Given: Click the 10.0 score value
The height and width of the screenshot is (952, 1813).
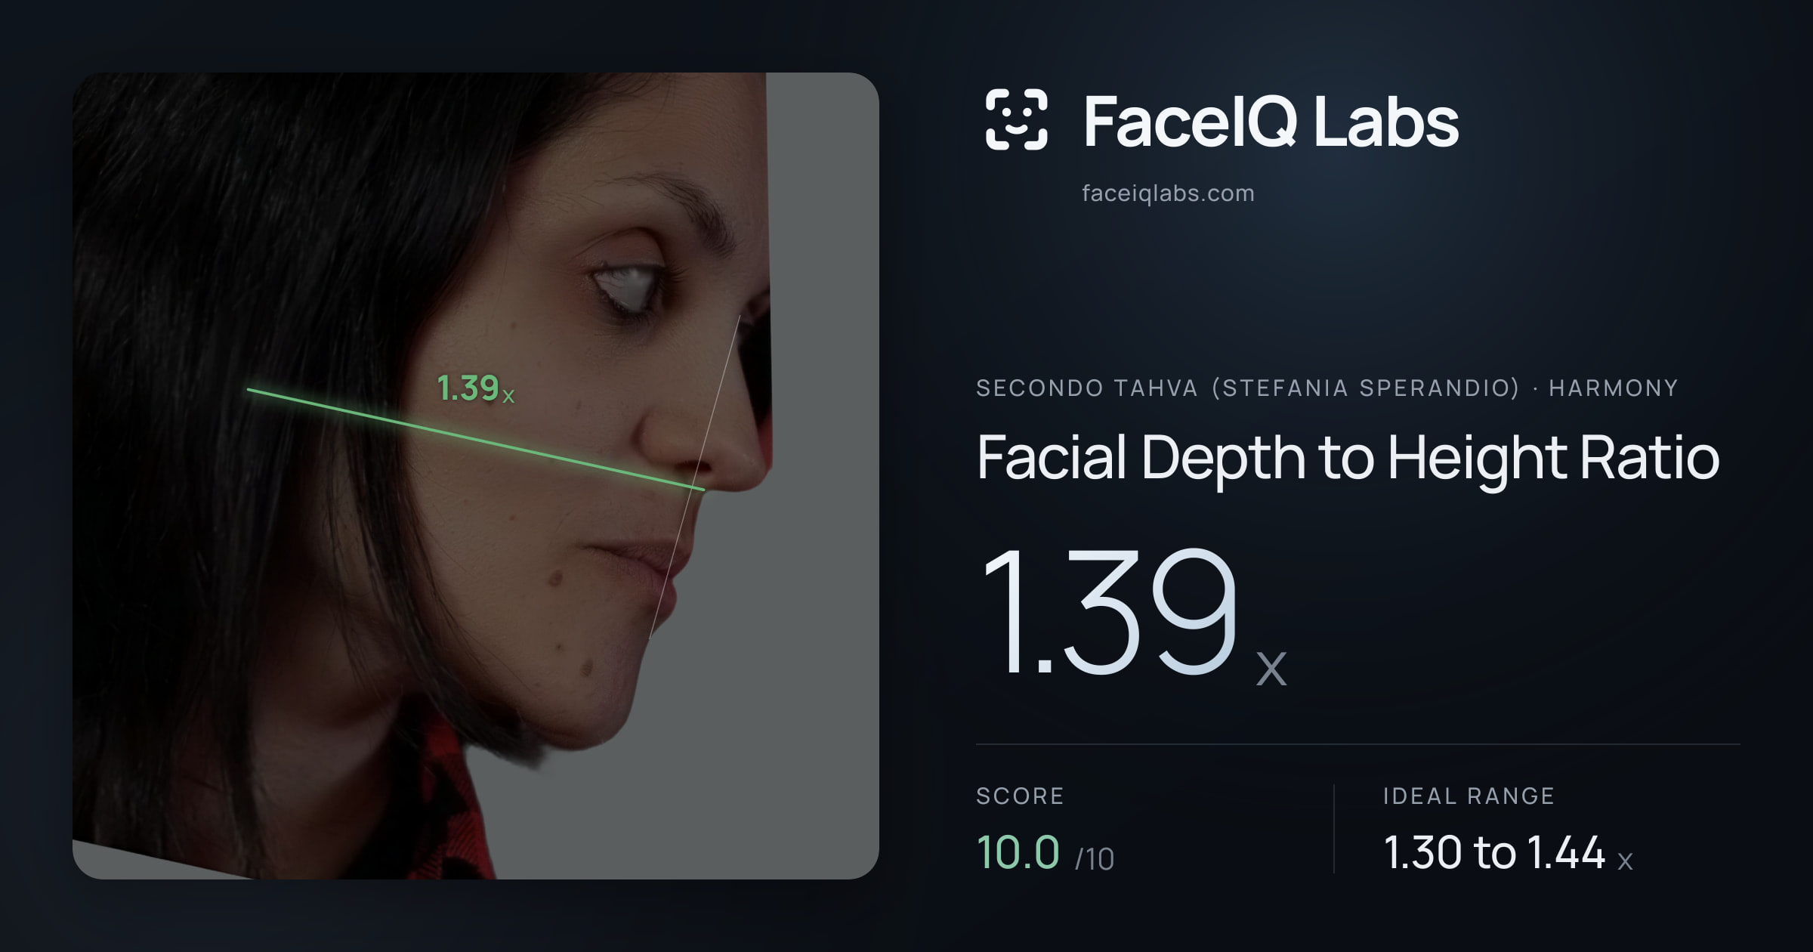Looking at the screenshot, I should [x=1018, y=852].
